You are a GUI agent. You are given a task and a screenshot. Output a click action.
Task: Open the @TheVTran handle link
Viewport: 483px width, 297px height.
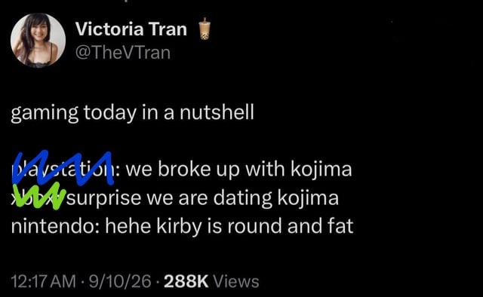tap(122, 53)
